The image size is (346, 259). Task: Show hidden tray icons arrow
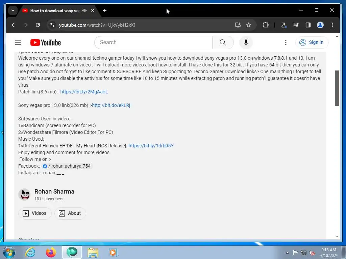click(287, 253)
